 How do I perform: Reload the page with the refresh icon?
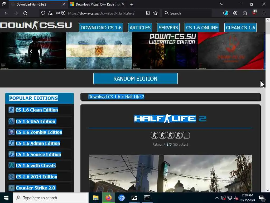[25, 13]
